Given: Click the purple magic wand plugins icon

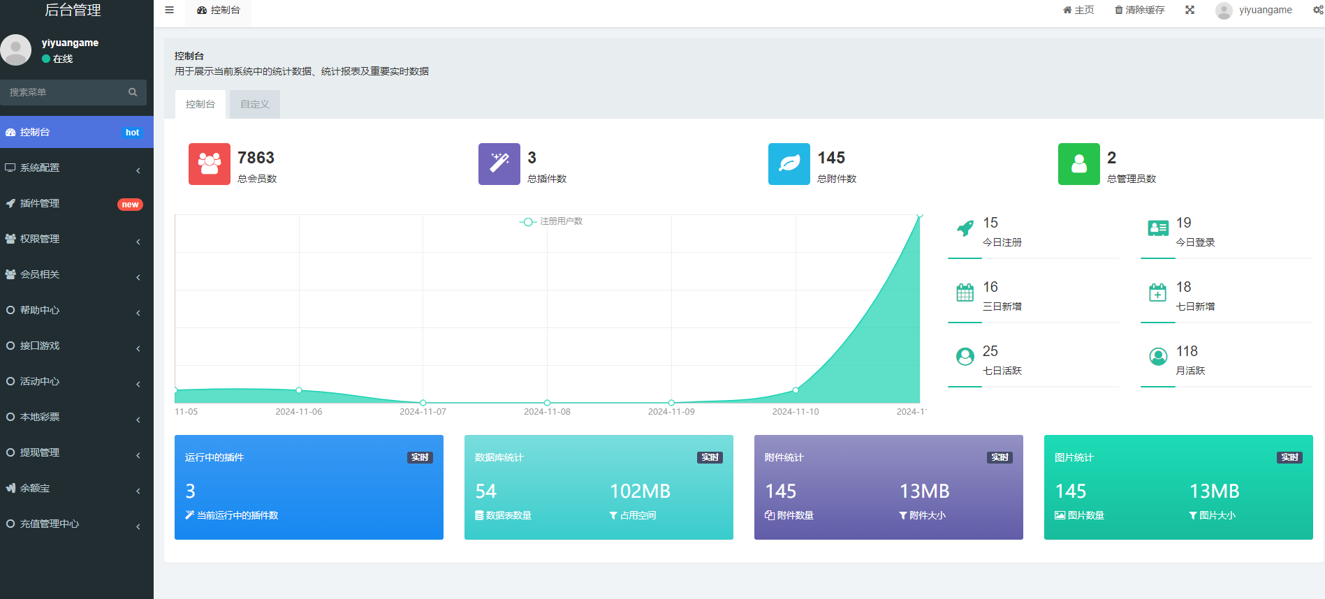Looking at the screenshot, I should click(x=499, y=164).
